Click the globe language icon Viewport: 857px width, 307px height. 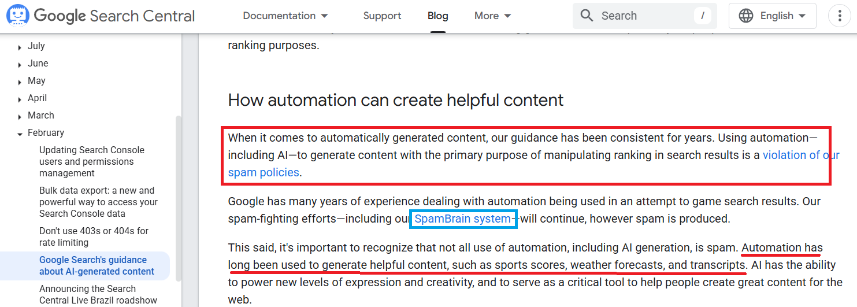746,16
